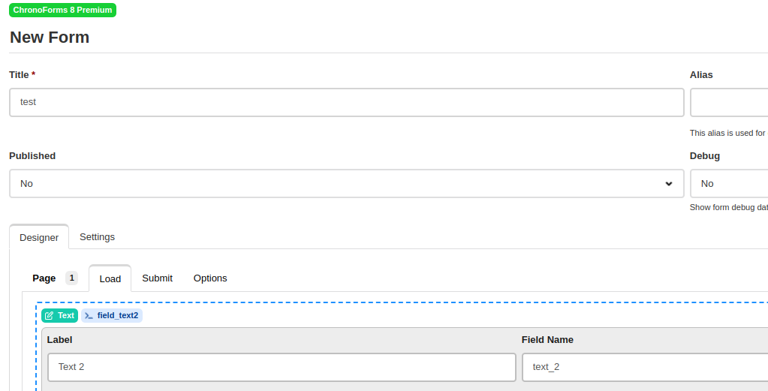Switch to the Designer tab
Image resolution: width=768 pixels, height=391 pixels.
click(39, 237)
